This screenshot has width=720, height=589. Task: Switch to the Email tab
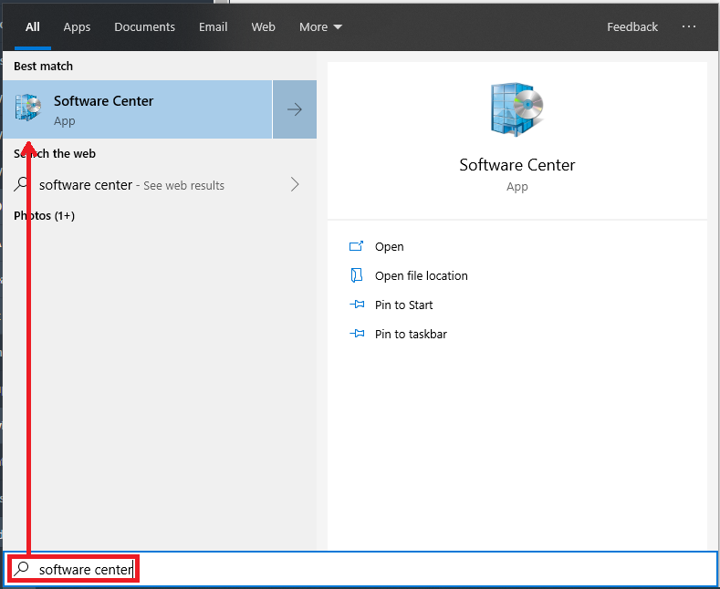pyautogui.click(x=213, y=26)
